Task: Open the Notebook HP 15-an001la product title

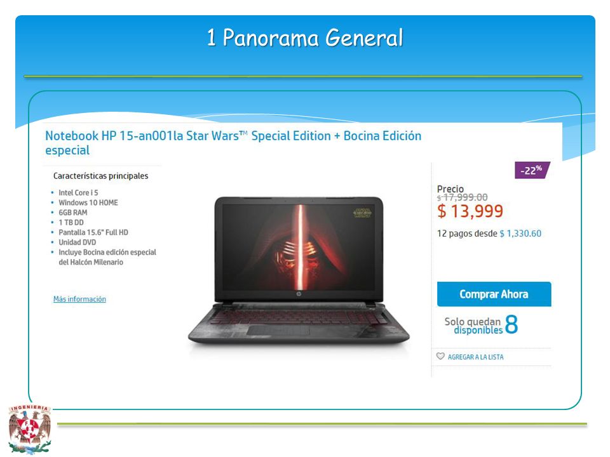Action: click(x=233, y=143)
